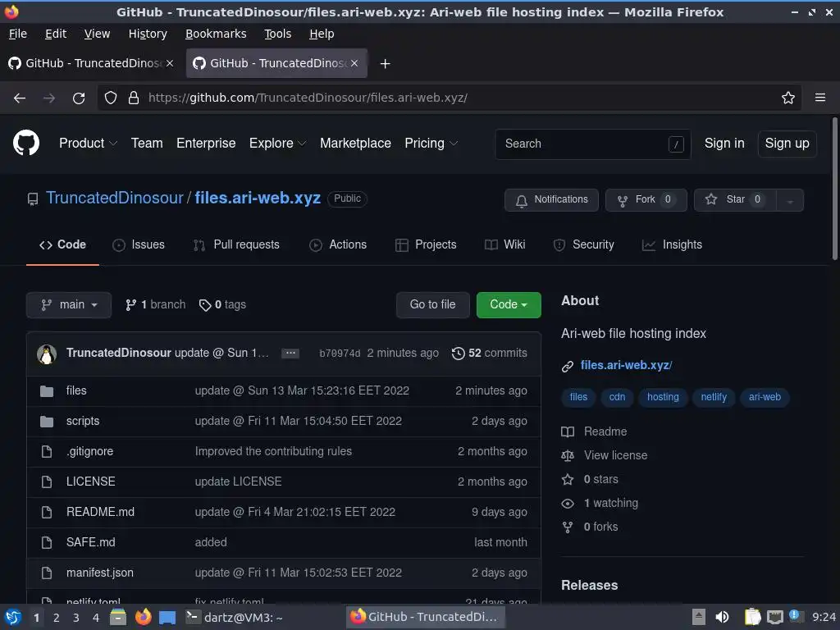Viewport: 840px width, 630px height.
Task: Switch to the Actions tab
Action: pos(338,244)
